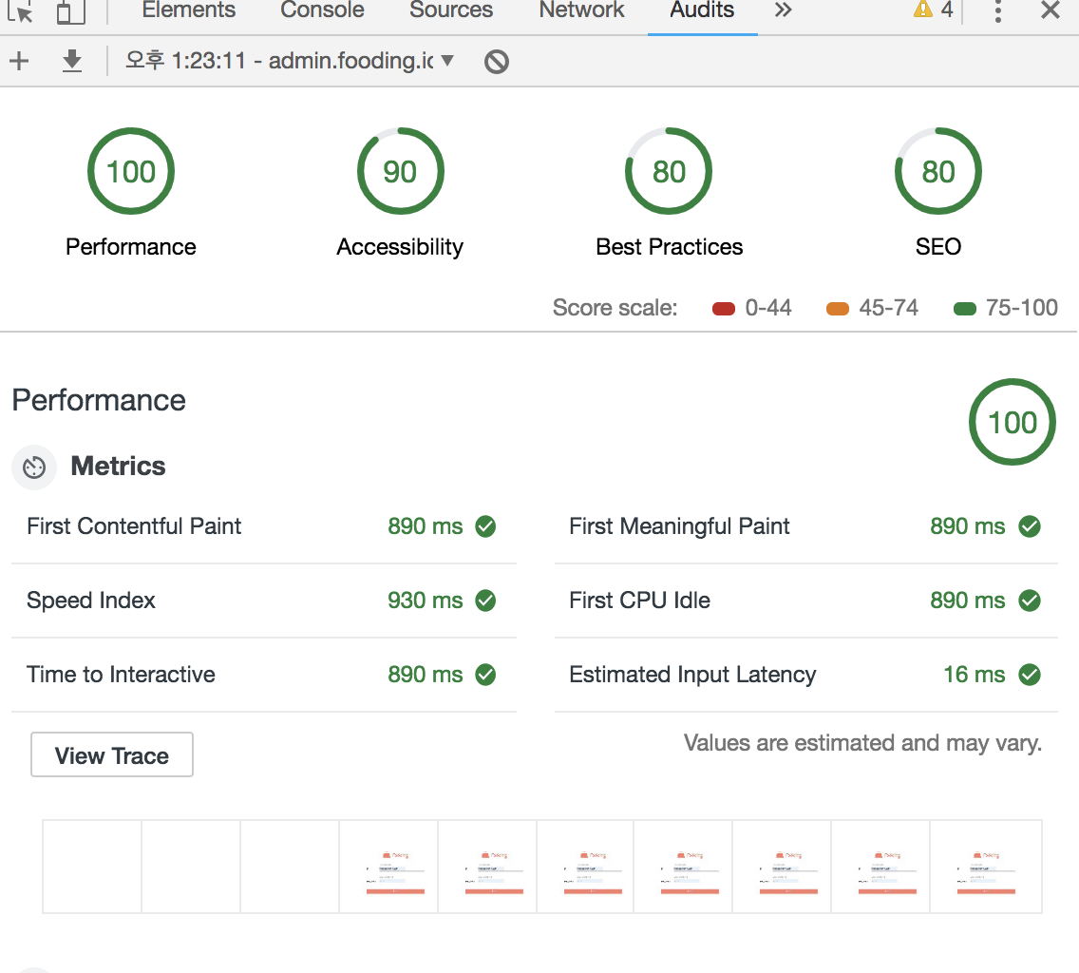
Task: Click the 16 ms input latency value
Action: 974,675
